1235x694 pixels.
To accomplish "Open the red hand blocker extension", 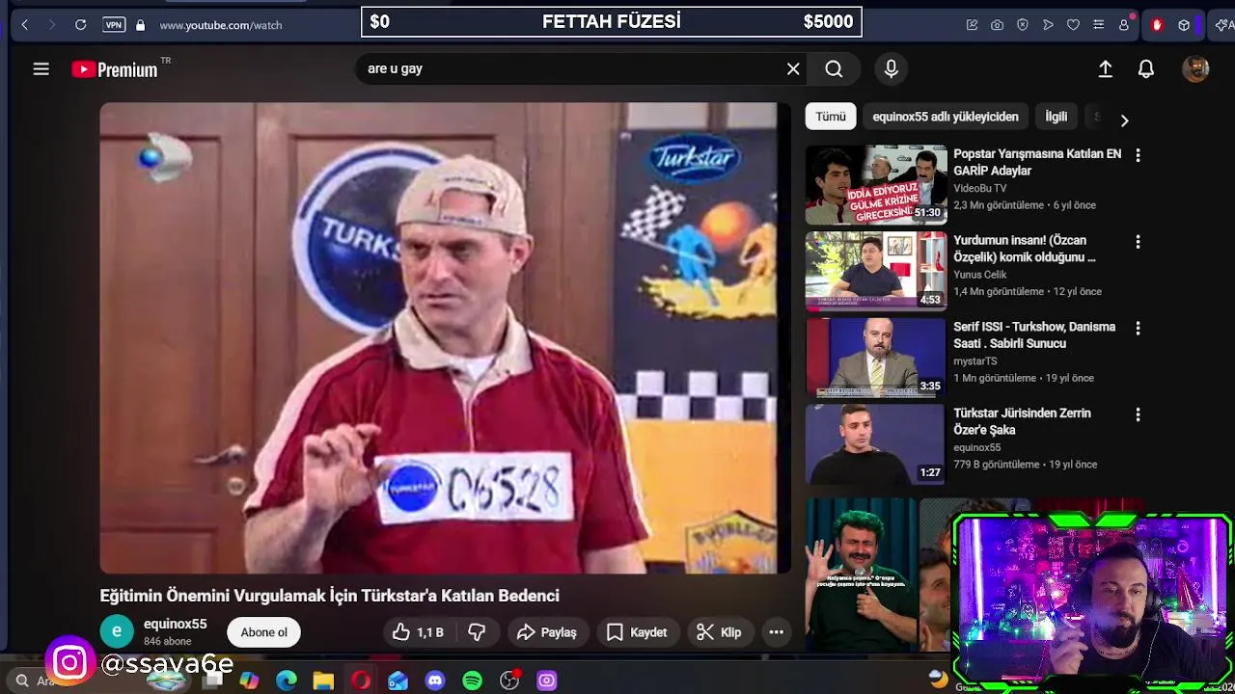I will click(1157, 25).
